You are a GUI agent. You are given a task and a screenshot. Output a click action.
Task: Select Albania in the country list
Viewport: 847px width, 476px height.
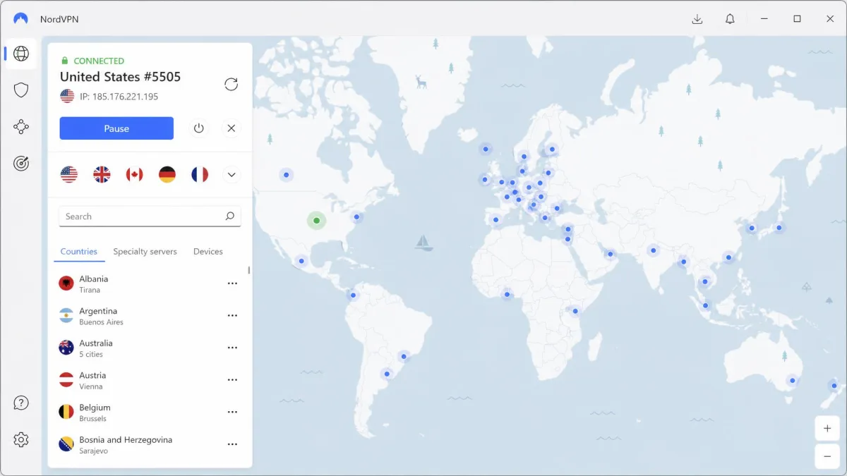click(150, 283)
